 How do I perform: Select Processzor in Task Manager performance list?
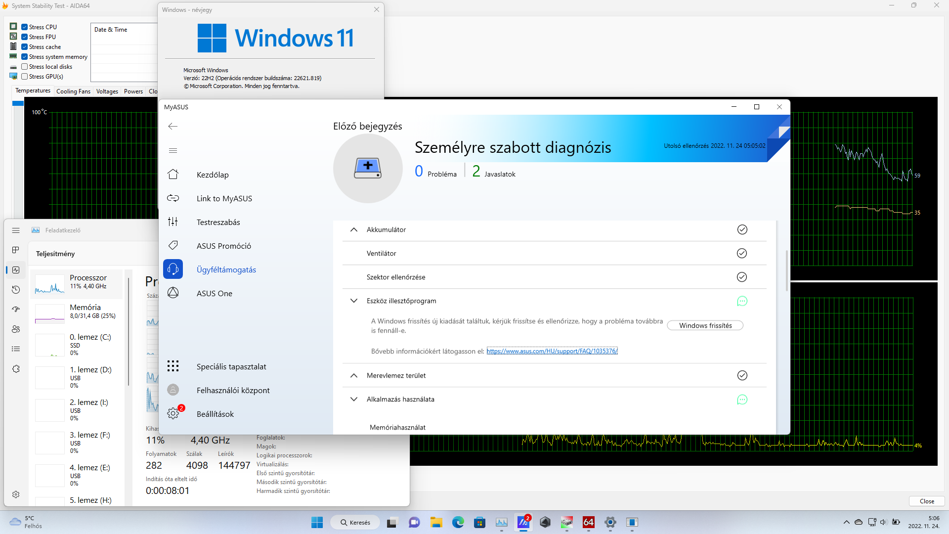pos(77,284)
